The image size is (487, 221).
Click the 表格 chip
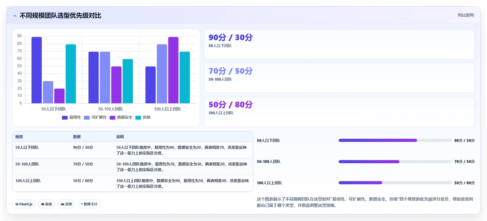tap(46, 204)
